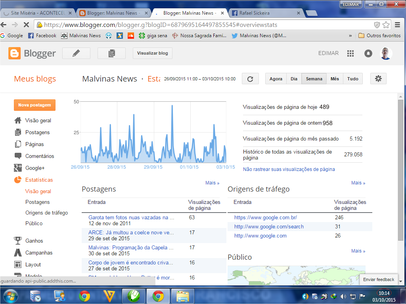This screenshot has height=304, width=406.
Task: Open the notifications bell icon
Action: [x=368, y=53]
